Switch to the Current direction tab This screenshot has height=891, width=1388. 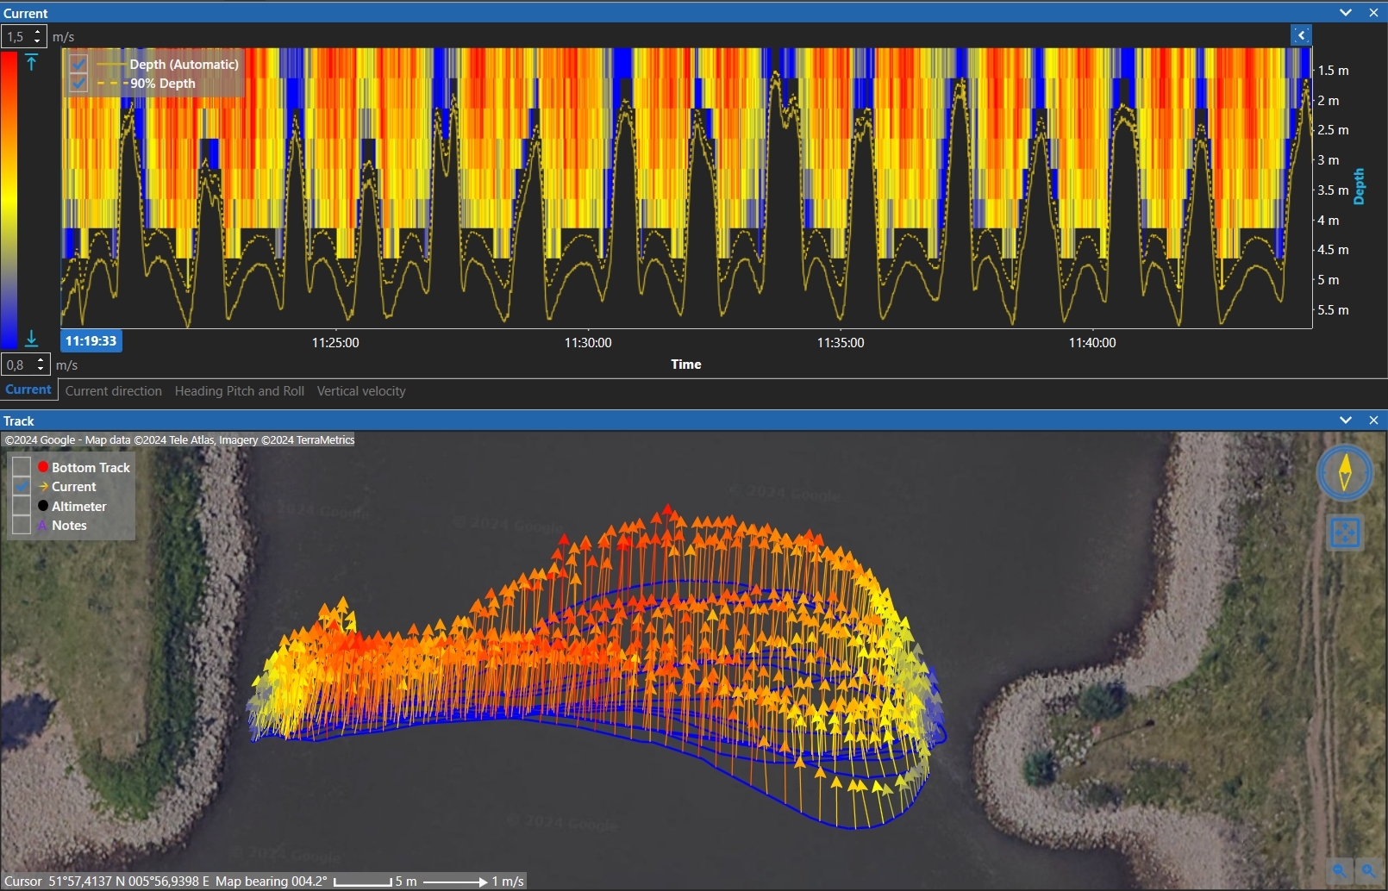(x=113, y=391)
